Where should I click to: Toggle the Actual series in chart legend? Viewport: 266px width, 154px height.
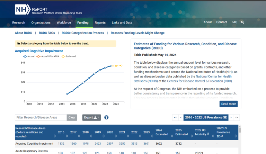click(29, 56)
